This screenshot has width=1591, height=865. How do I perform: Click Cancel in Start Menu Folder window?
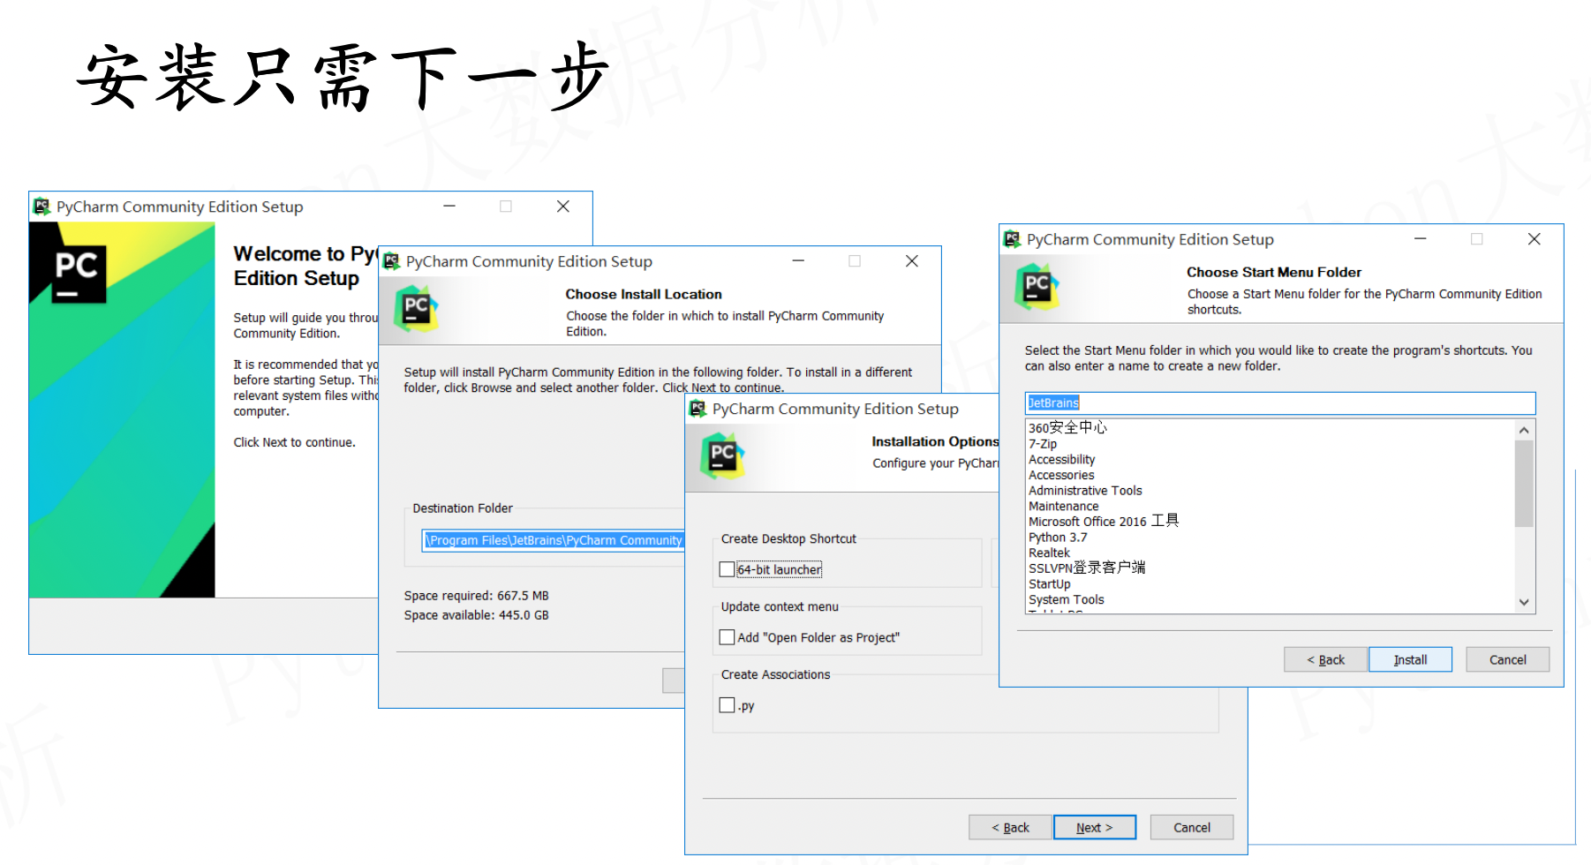[x=1507, y=659]
